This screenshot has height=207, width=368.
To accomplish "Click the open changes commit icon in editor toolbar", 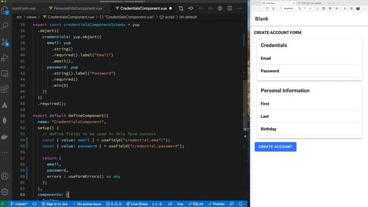I will (x=190, y=9).
